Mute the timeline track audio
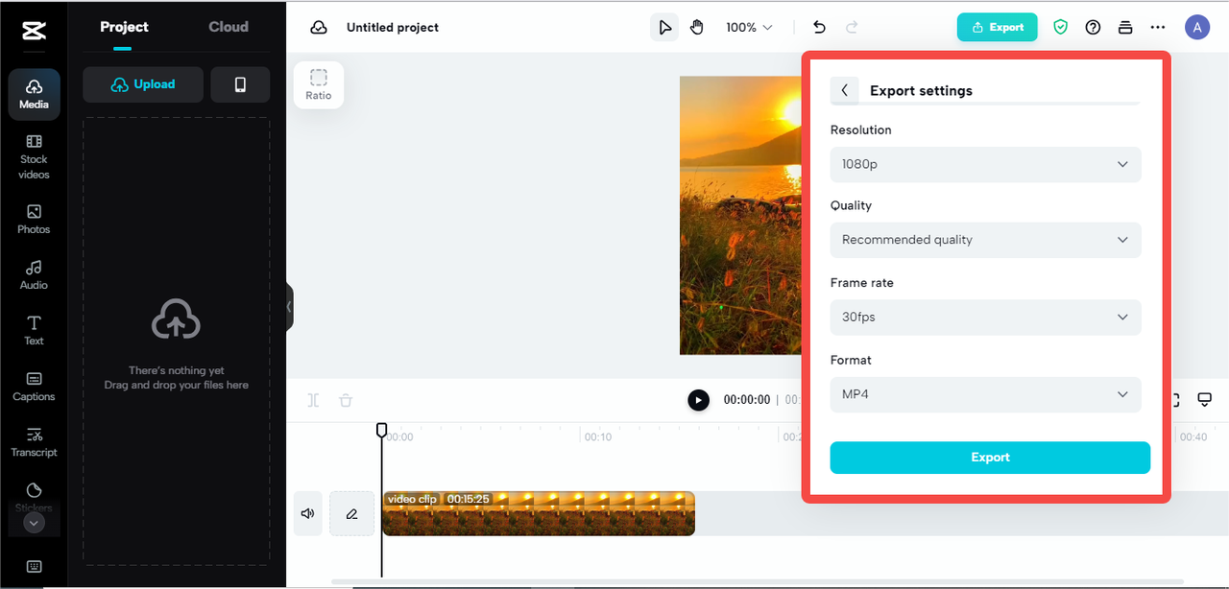This screenshot has height=589, width=1229. [x=307, y=513]
